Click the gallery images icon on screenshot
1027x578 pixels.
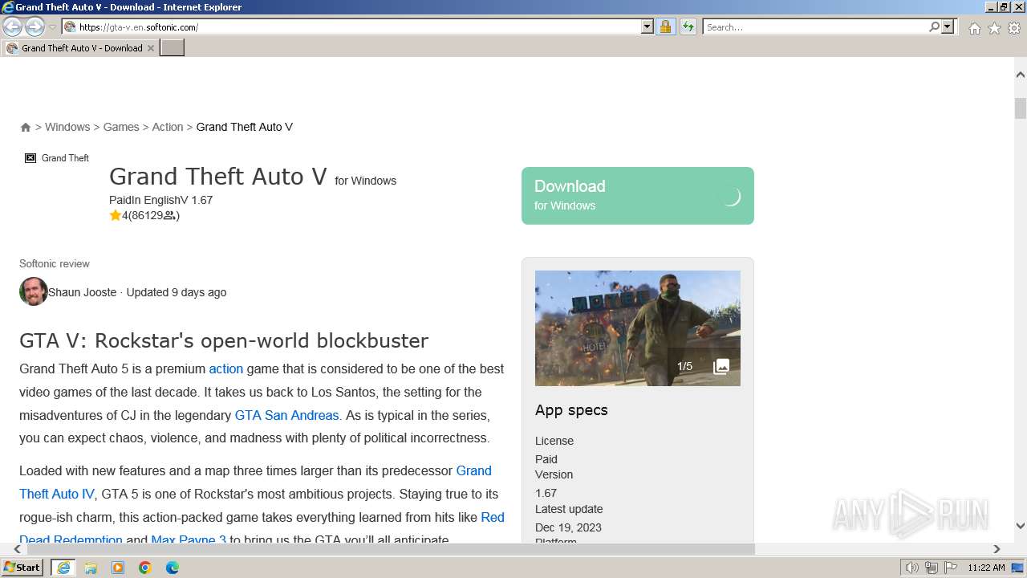point(721,366)
